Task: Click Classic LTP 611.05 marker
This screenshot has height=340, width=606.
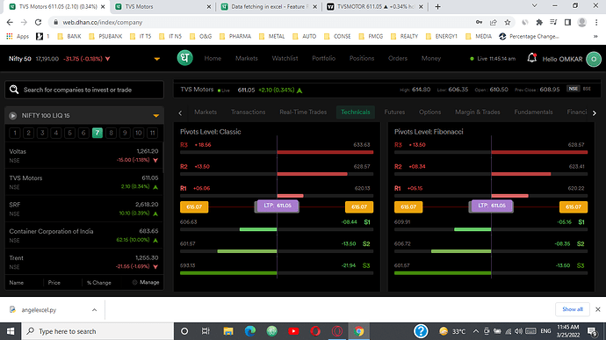Action: (278, 206)
